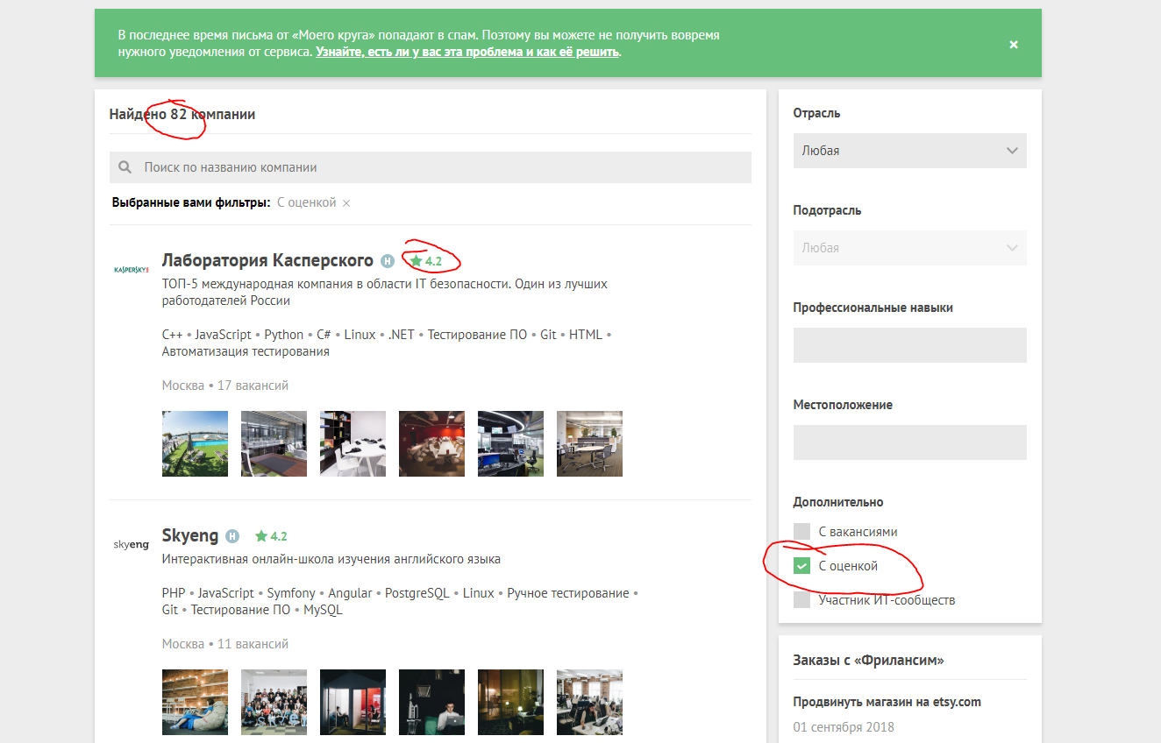Open Kaspersky's sixth open-space office photo
The height and width of the screenshot is (743, 1161).
pos(589,443)
